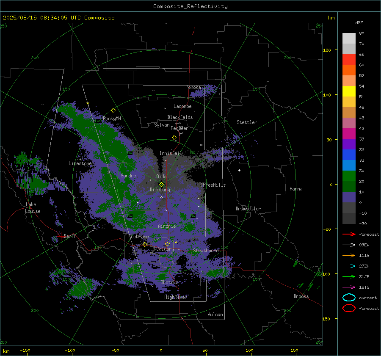Screen dimensions: 381x356
Task: Click the bright yellow swatch in dBZ legend
Action: (349, 91)
